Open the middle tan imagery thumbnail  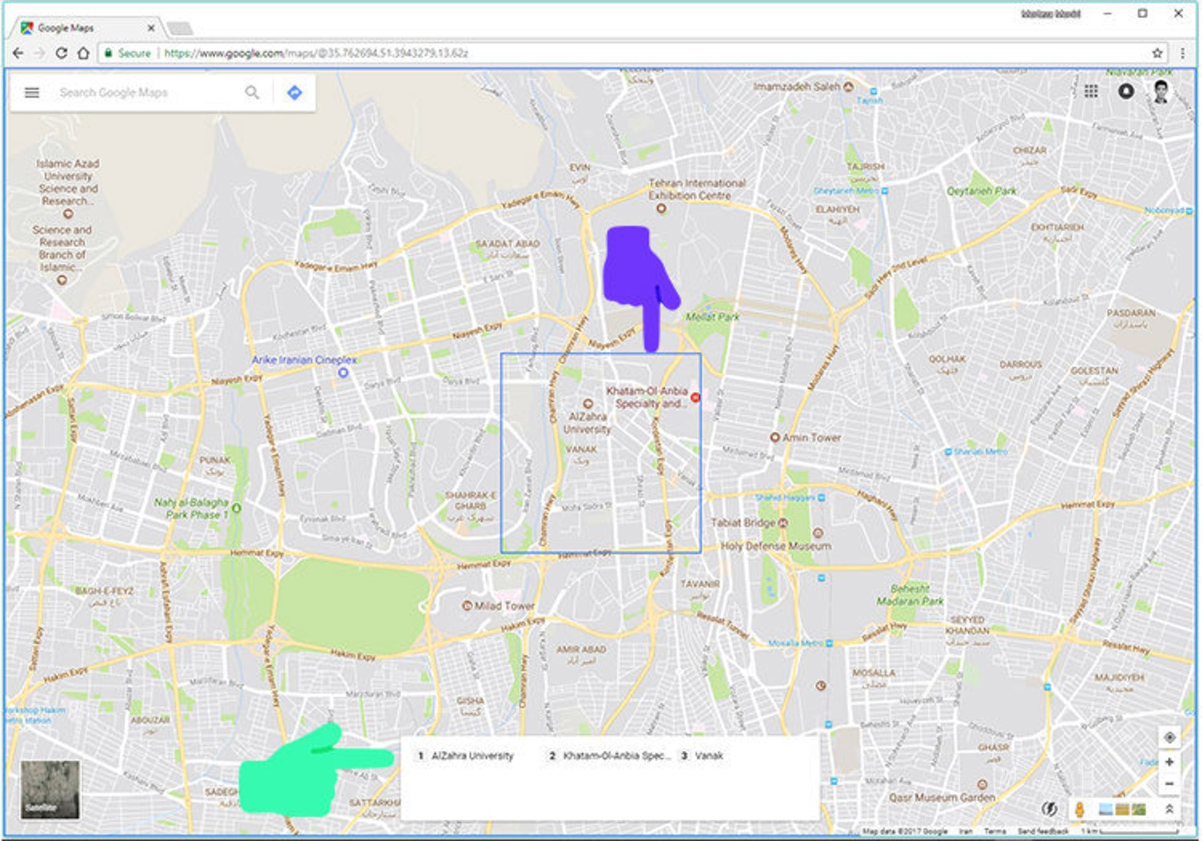point(1122,810)
